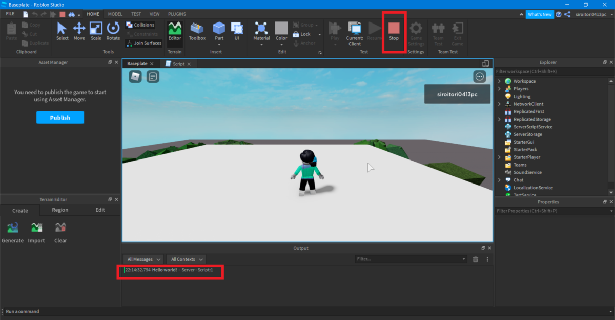The height and width of the screenshot is (320, 615).
Task: Activate the Scale tool
Action: click(96, 31)
